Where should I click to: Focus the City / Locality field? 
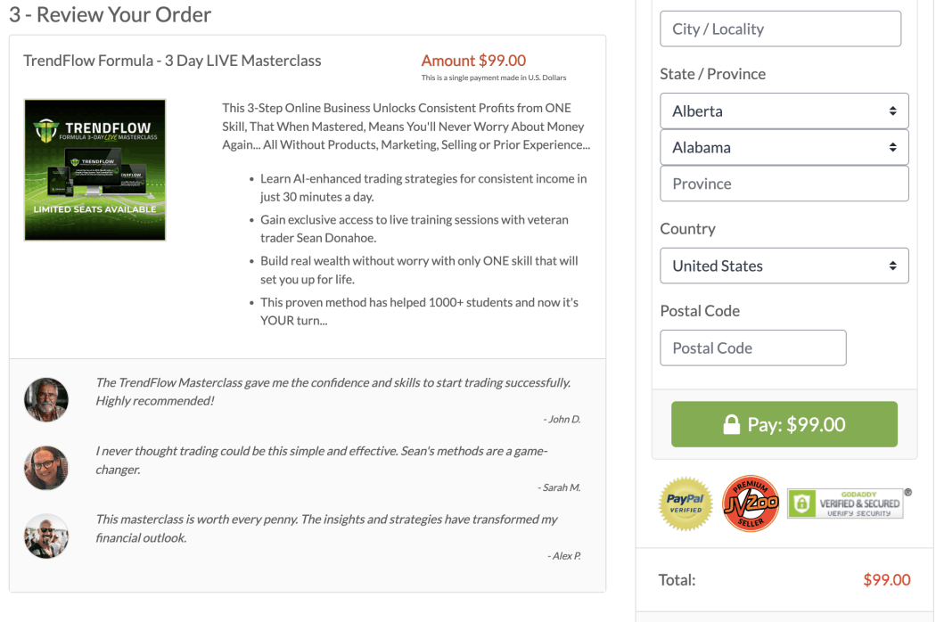point(780,29)
